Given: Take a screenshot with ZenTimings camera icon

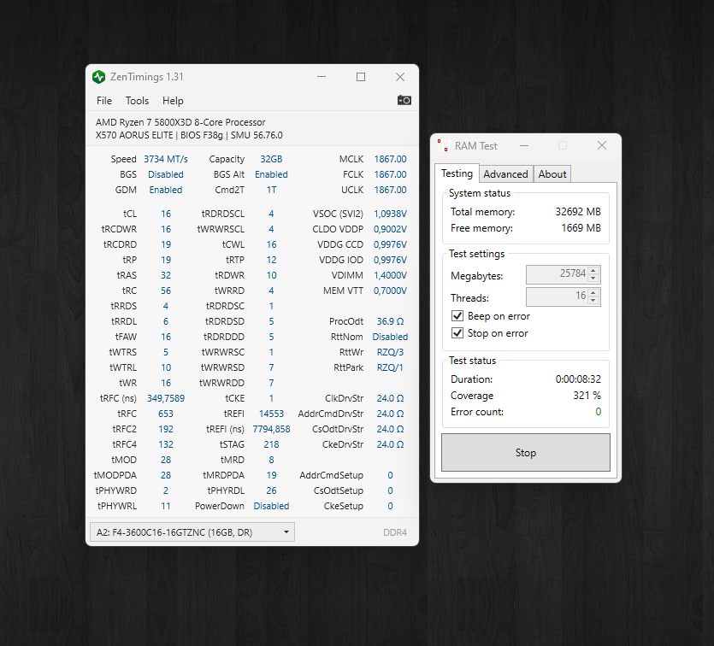Looking at the screenshot, I should tap(404, 100).
